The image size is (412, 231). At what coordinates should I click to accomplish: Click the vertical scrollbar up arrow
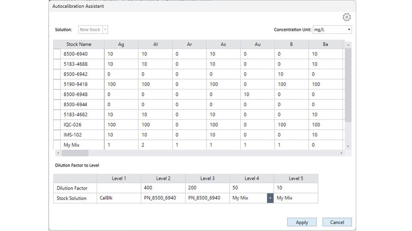(x=348, y=45)
